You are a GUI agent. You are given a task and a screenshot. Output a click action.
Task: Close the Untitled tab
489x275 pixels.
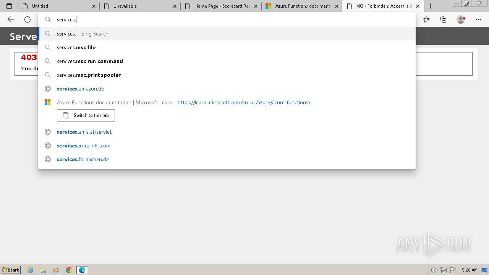click(94, 6)
